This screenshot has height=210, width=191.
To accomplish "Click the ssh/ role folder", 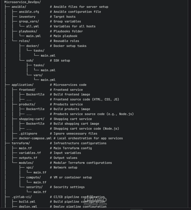I will point(30,61).
